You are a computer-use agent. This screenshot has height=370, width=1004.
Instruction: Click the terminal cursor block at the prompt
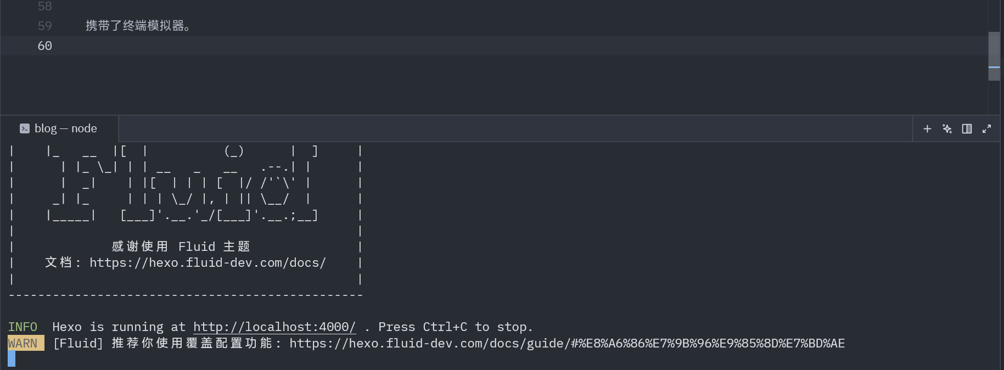coord(12,359)
